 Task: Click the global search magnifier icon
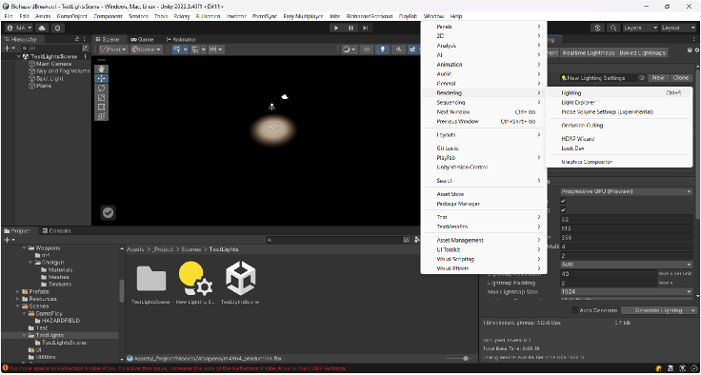tap(613, 28)
